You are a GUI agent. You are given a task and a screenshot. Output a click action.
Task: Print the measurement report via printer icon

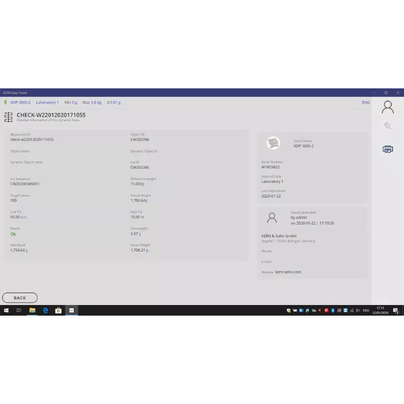pyautogui.click(x=387, y=149)
